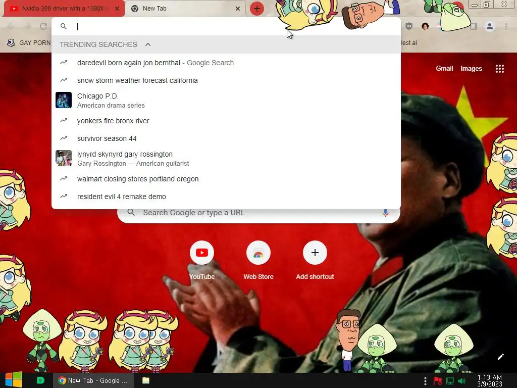This screenshot has width=517, height=388.
Task: Open lynyrd skynyrd gary rossington suggestion
Action: click(226, 158)
